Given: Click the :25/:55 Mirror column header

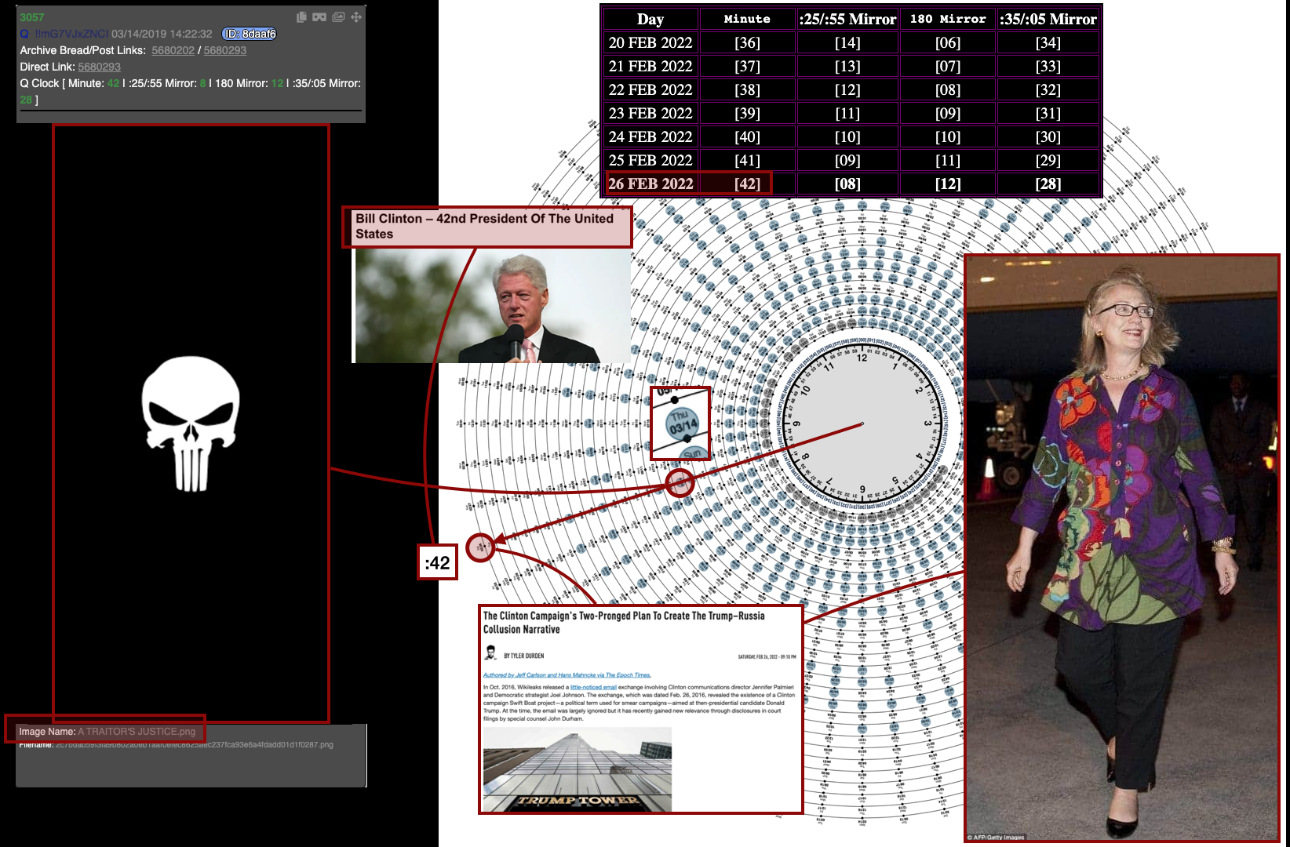Looking at the screenshot, I should coord(847,19).
